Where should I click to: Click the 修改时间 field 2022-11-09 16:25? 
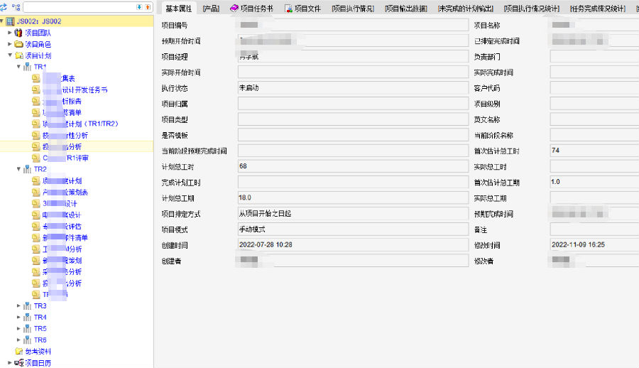tap(594, 245)
